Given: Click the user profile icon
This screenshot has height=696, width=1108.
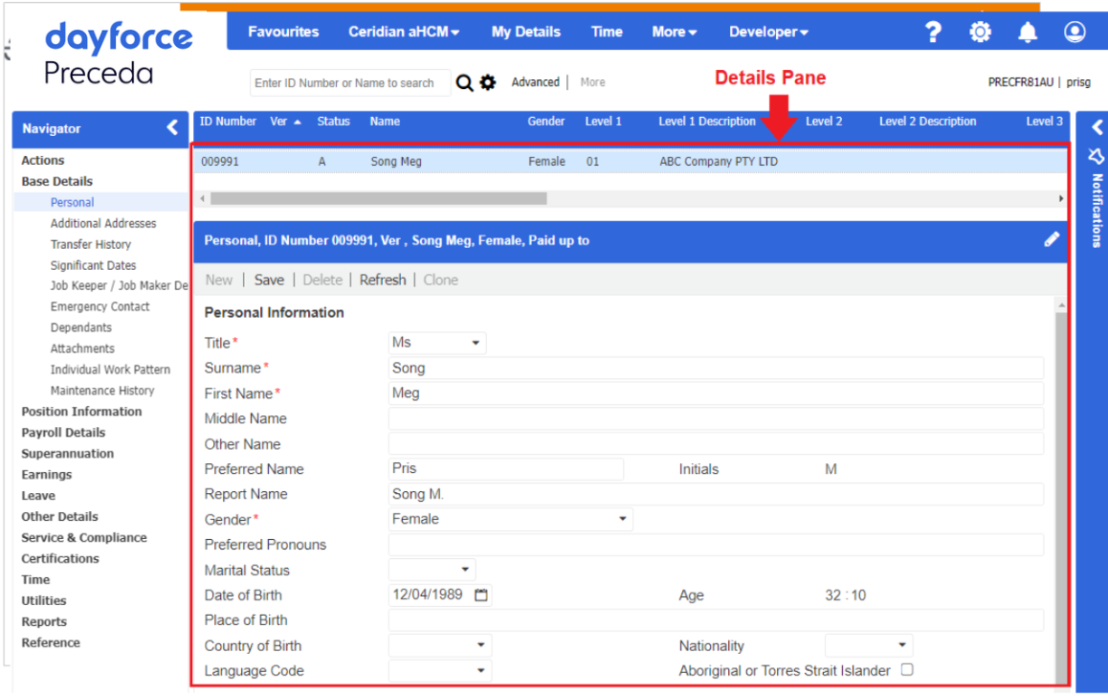Looking at the screenshot, I should [x=1075, y=32].
